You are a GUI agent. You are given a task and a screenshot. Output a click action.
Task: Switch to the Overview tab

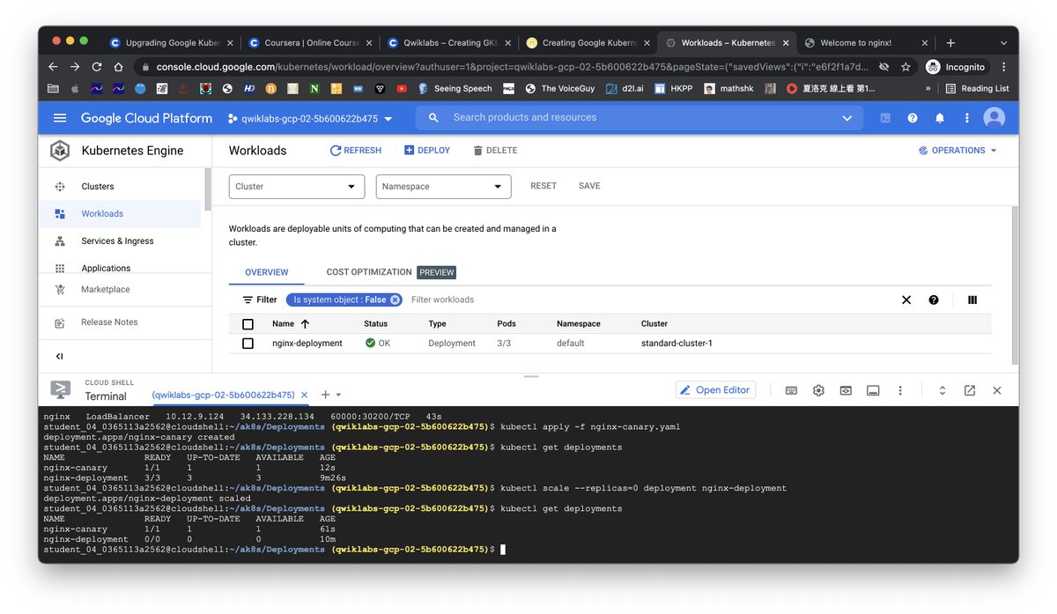[x=267, y=273]
